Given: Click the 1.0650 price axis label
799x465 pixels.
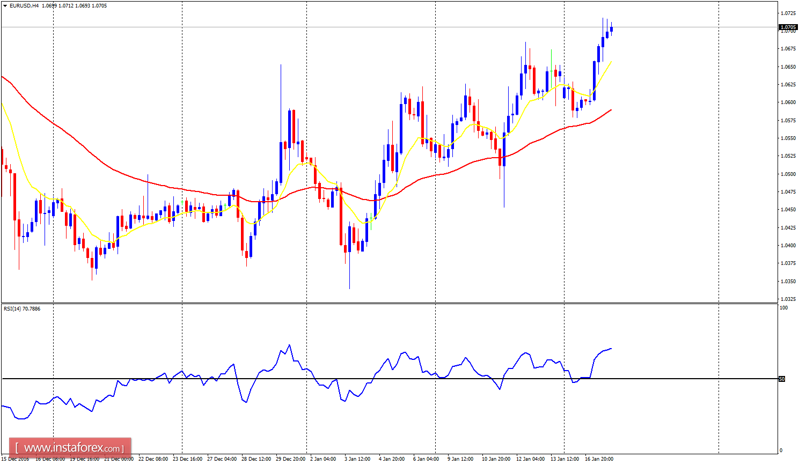Looking at the screenshot, I should point(788,67).
